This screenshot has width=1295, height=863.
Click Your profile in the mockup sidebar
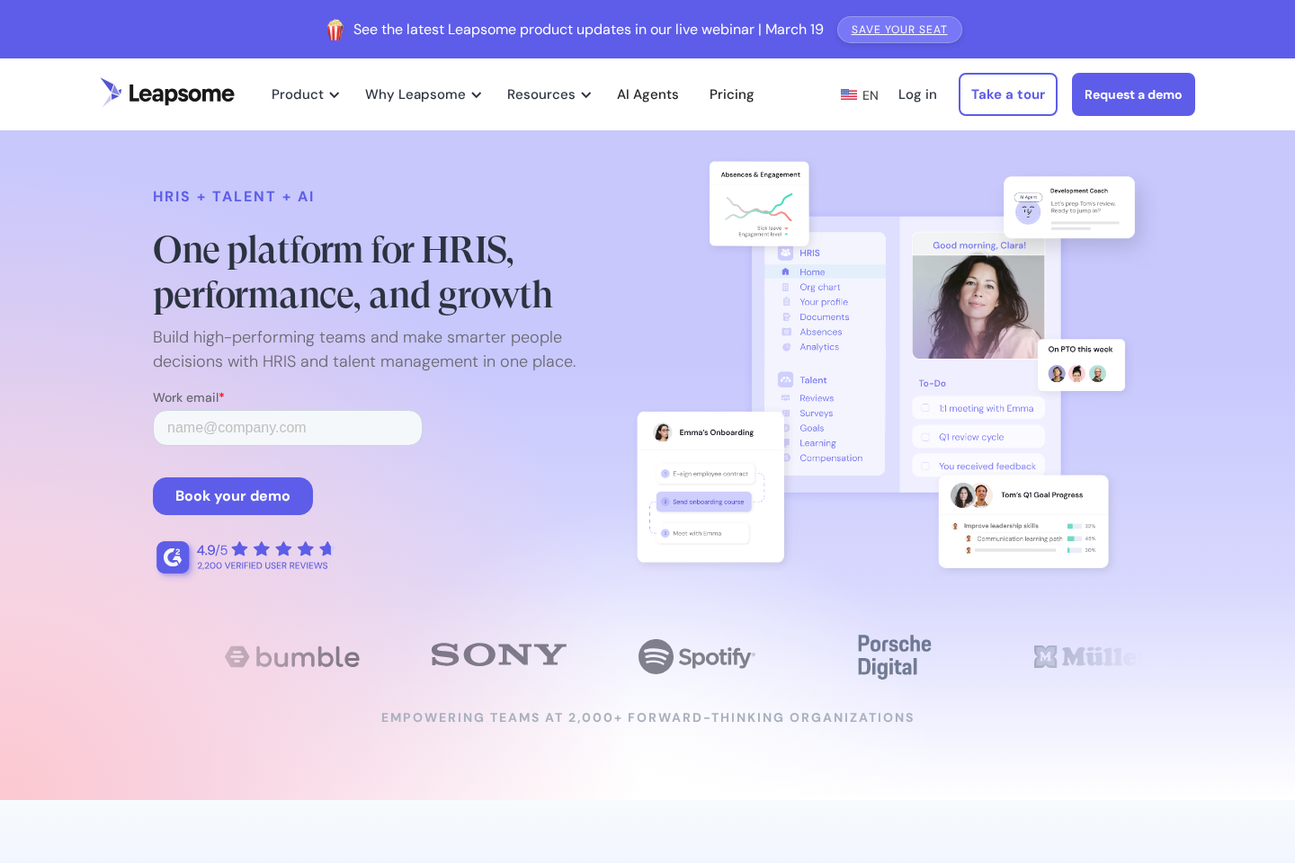(824, 302)
